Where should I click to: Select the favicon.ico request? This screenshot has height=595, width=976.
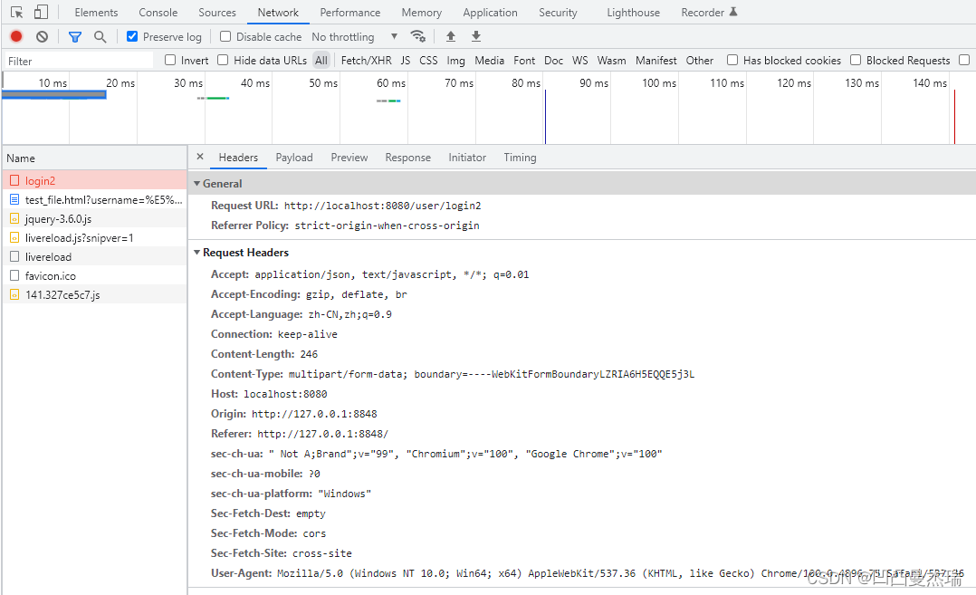click(94, 275)
